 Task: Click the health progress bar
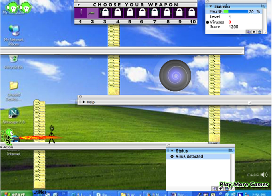[236, 11]
